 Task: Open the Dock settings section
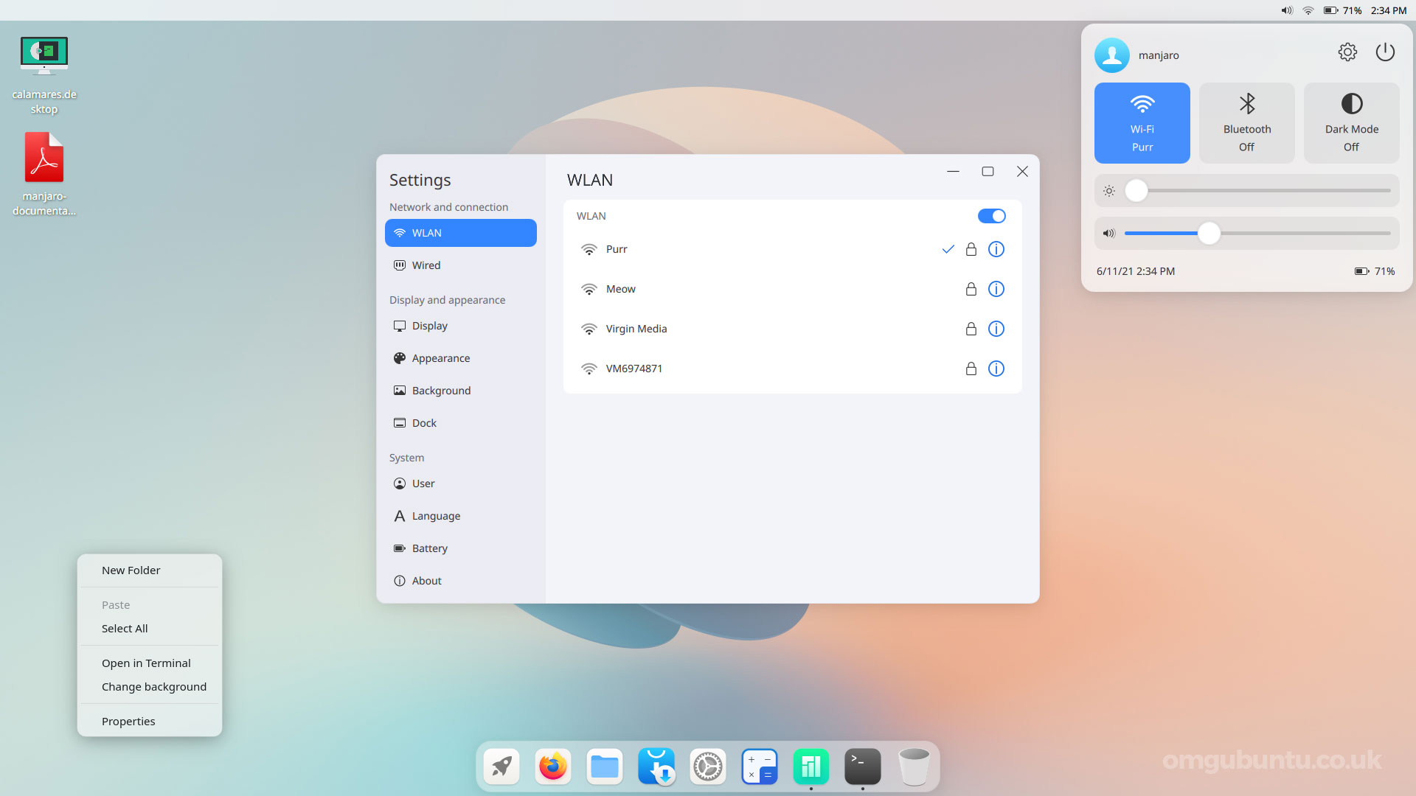[x=424, y=423]
